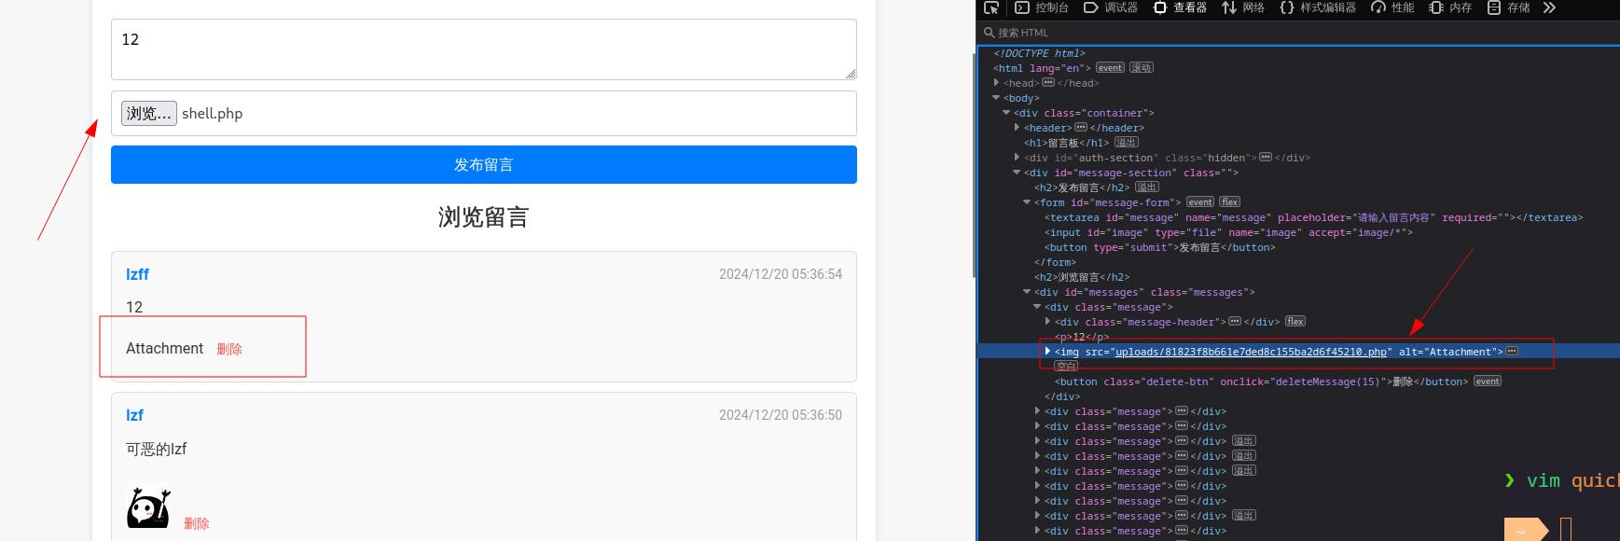Image resolution: width=1620 pixels, height=541 pixels.
Task: Open the 调试器 debugger panel
Action: pos(1111,7)
